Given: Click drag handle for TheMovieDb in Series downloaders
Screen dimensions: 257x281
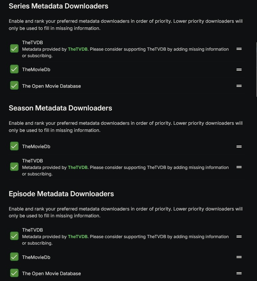Looking at the screenshot, I should click(239, 70).
